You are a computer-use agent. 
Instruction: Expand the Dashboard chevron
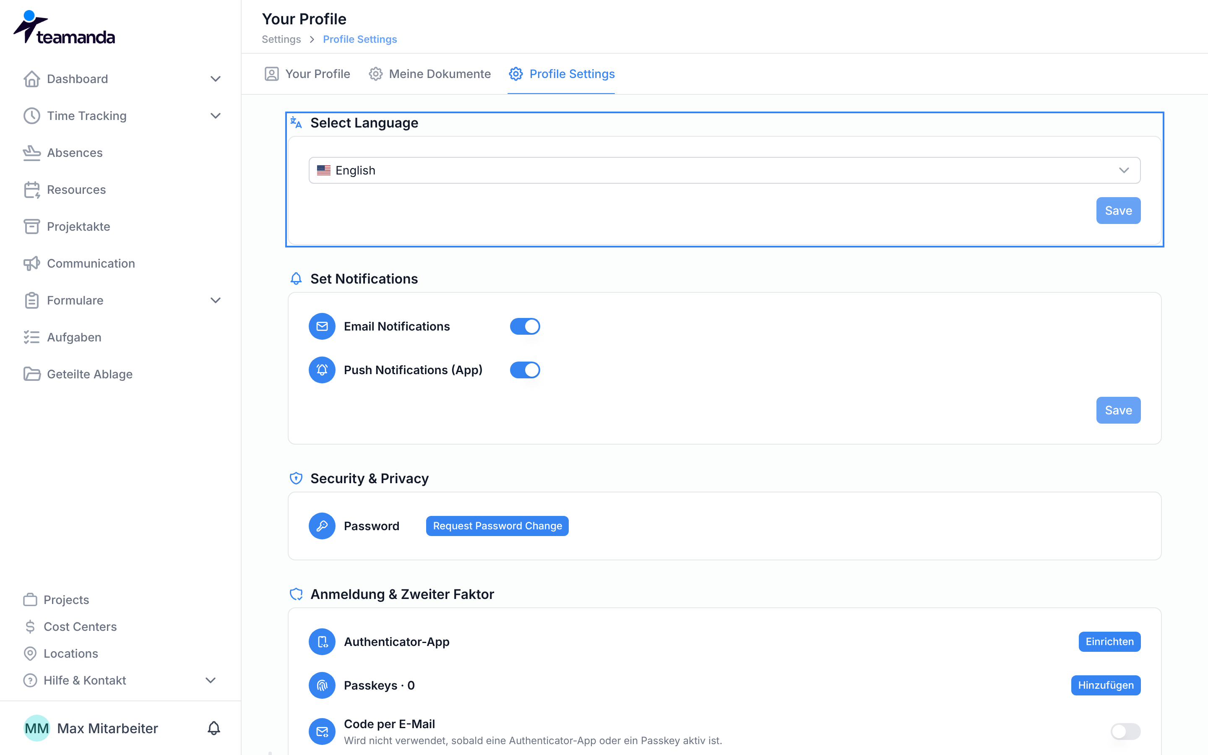coord(215,79)
